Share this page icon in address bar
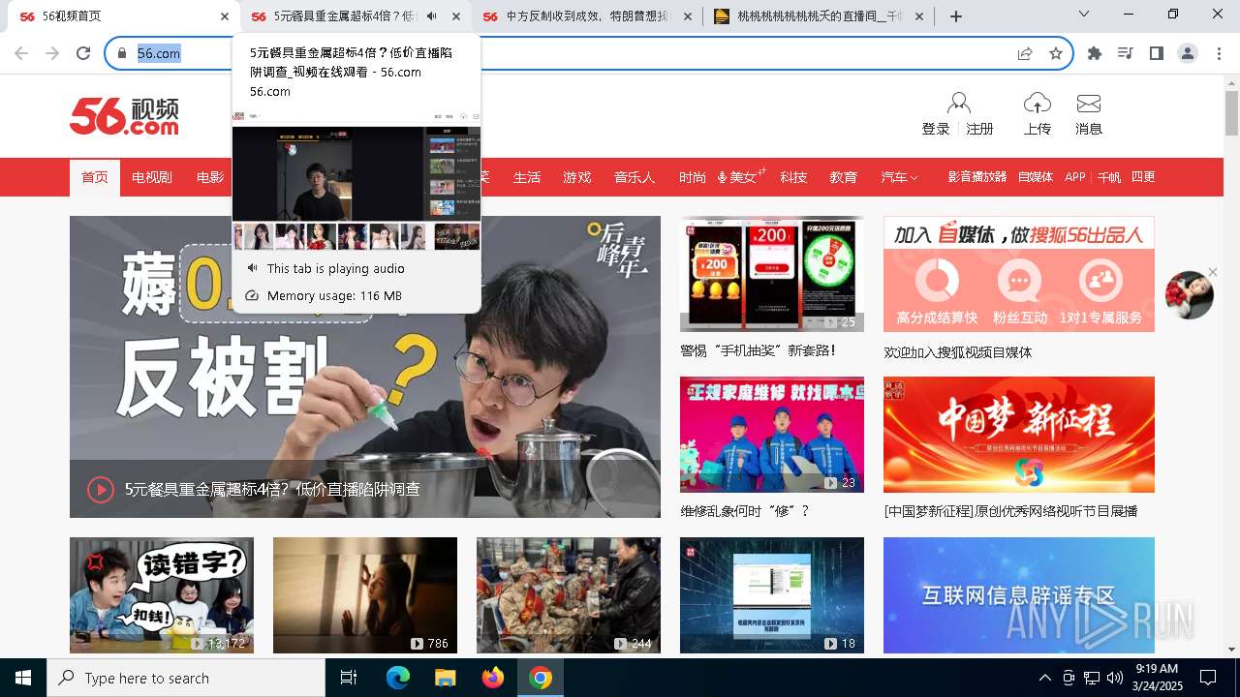This screenshot has height=697, width=1240. click(1025, 53)
